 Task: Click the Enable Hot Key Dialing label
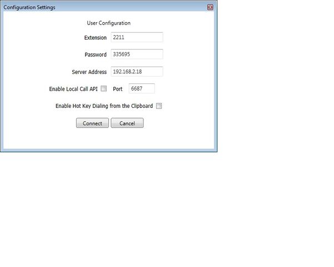tap(104, 106)
